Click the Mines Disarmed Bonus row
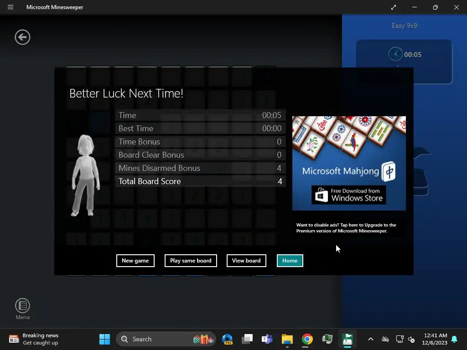The width and height of the screenshot is (467, 350). [x=200, y=168]
